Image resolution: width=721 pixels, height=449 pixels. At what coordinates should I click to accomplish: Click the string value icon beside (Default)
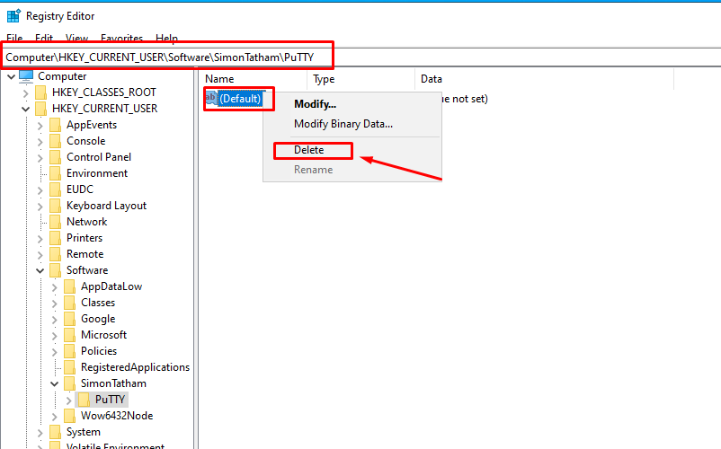coord(211,98)
